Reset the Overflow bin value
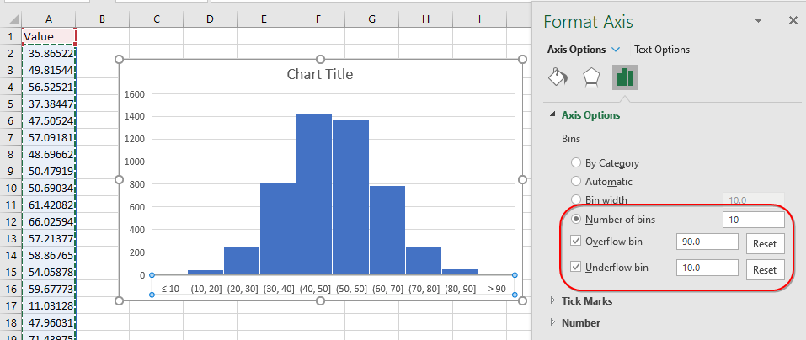 [765, 243]
